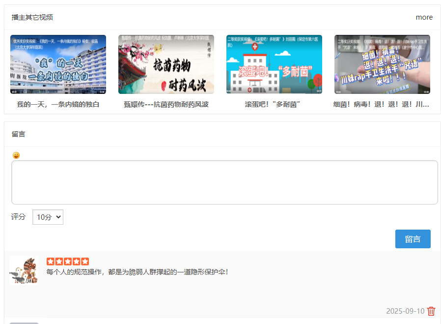Play the 我的一天，一条内镜的独白 video thumbnail
This screenshot has width=441, height=324.
[58, 64]
